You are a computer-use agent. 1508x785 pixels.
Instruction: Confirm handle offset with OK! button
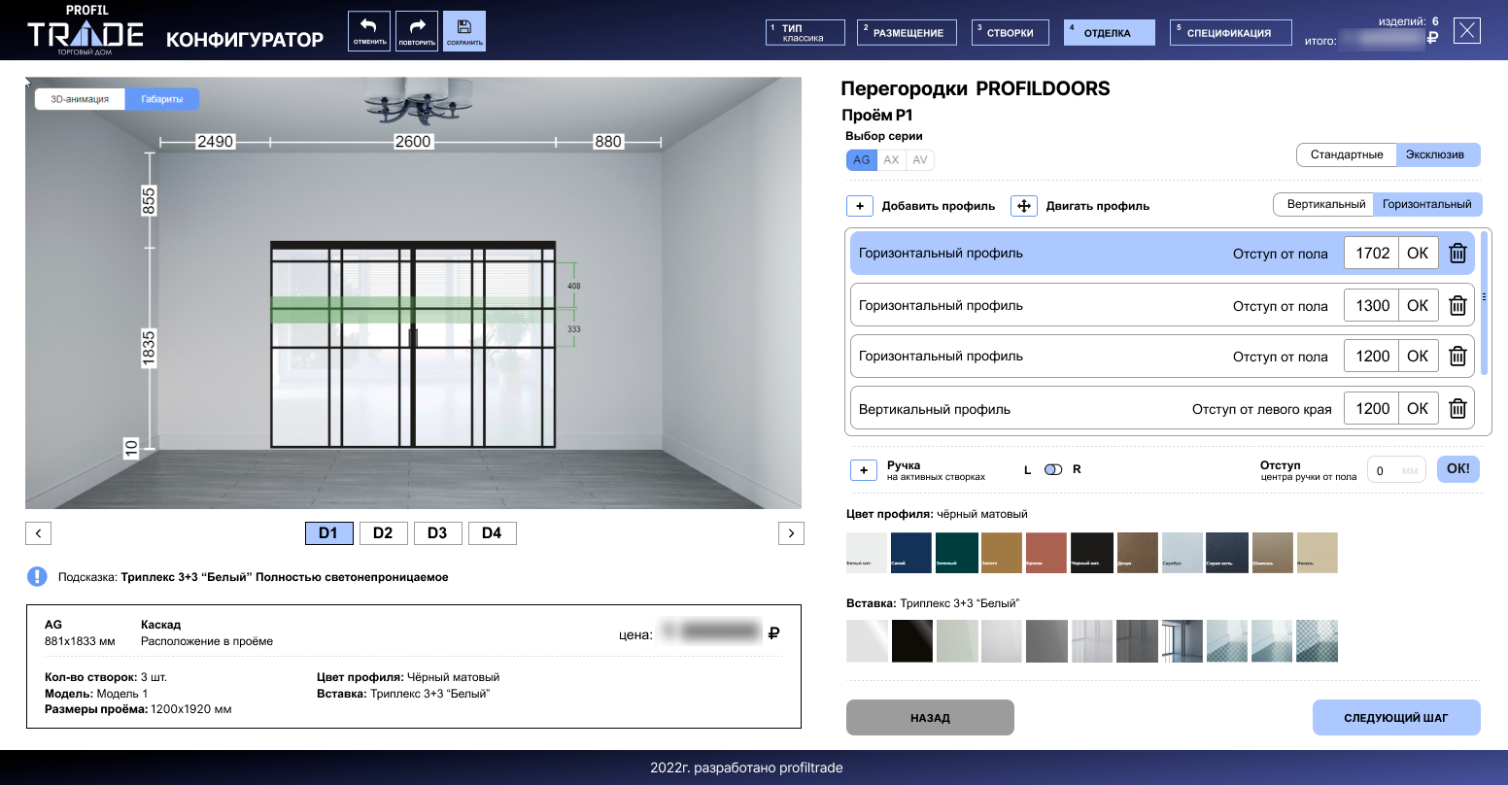click(1457, 469)
